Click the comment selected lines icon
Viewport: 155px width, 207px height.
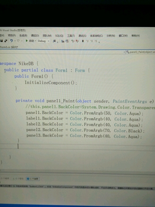(73, 41)
